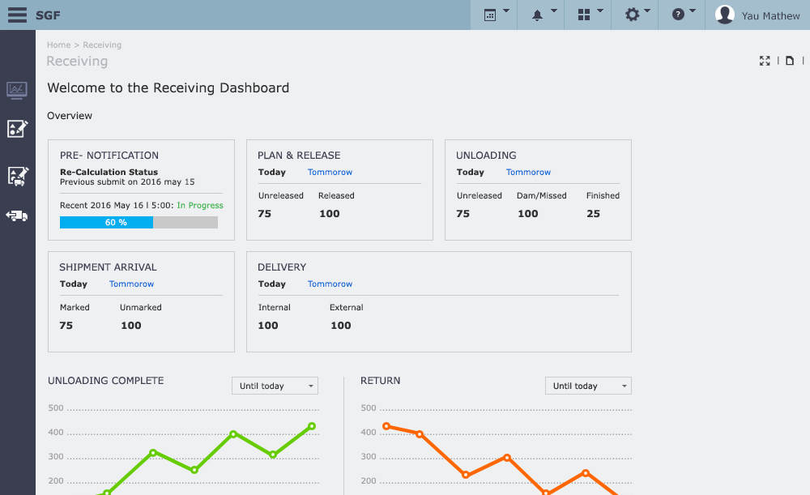Viewport: 810px width, 495px height.
Task: Open Unloading Complete 'Until today' dropdown
Action: click(x=275, y=386)
